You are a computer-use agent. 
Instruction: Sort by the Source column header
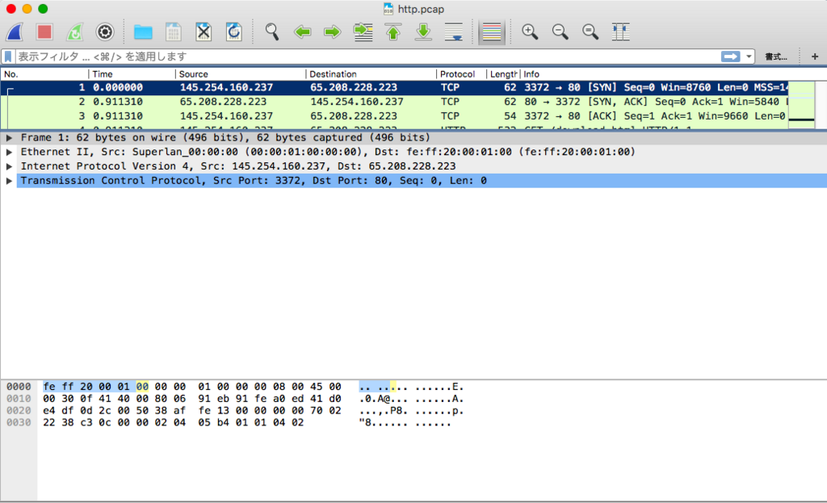(x=241, y=74)
